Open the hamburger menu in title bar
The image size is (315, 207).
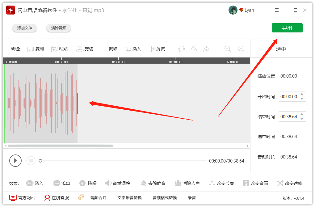(277, 10)
